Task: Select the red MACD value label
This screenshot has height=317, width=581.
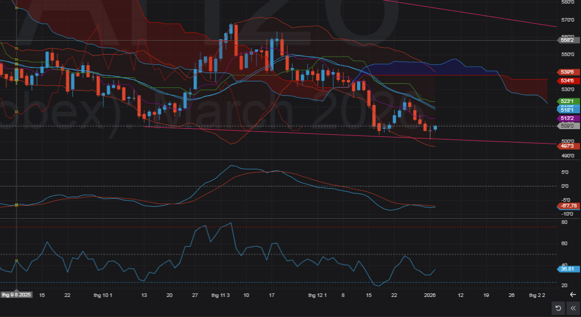Action: (568, 206)
